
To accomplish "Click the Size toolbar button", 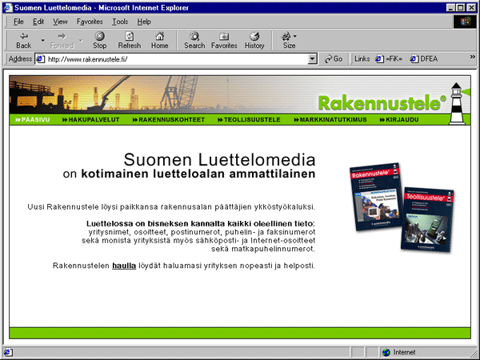I will 289,40.
